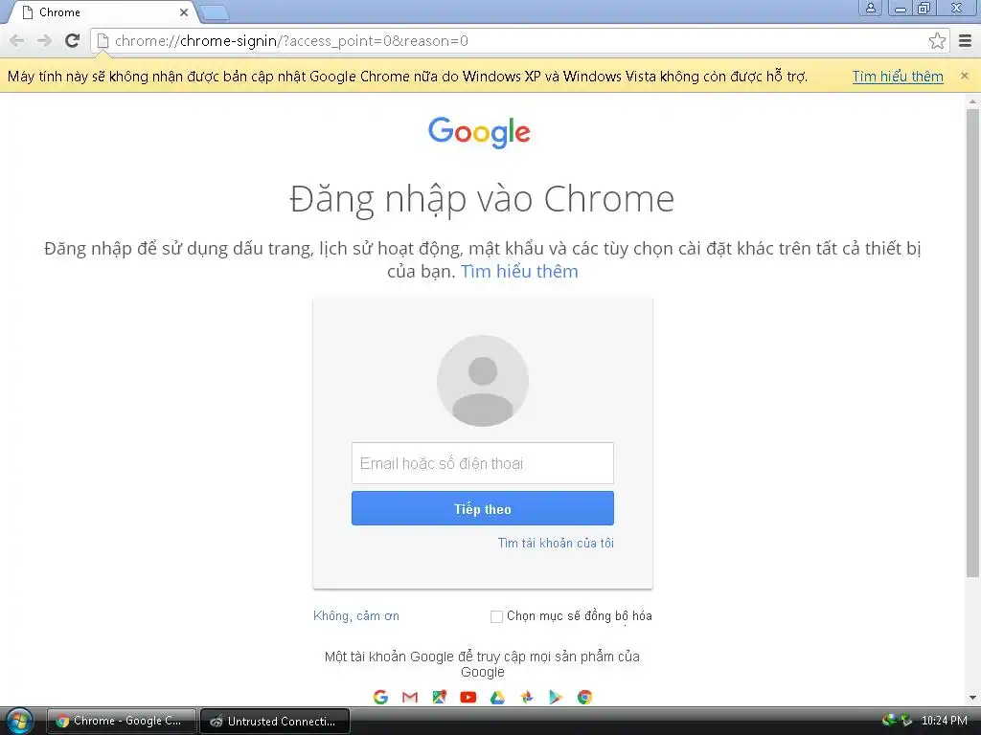Select the Chrome tab title
The height and width of the screenshot is (735, 981).
point(59,11)
